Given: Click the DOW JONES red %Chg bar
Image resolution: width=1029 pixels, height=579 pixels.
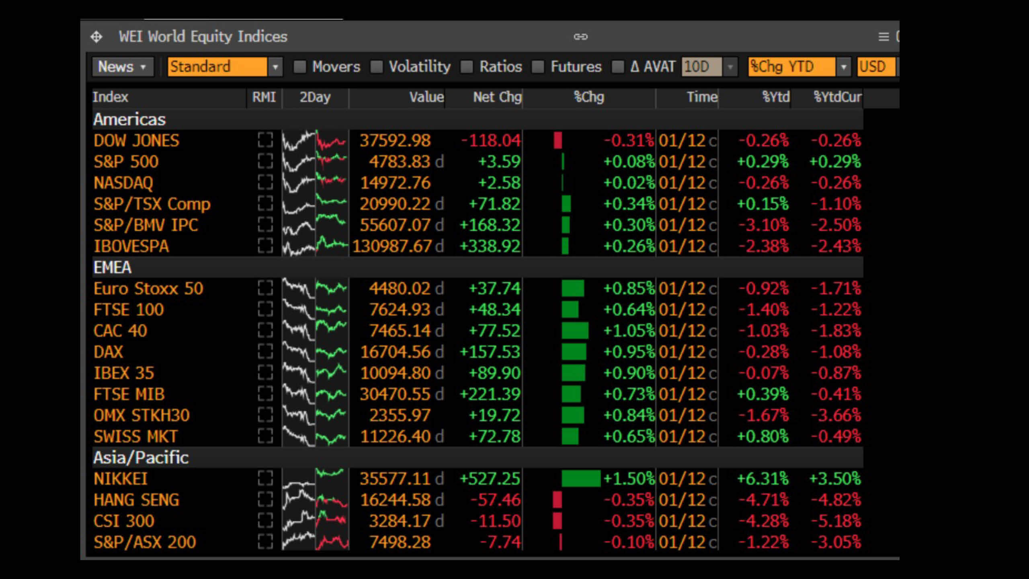Looking at the screenshot, I should (558, 140).
